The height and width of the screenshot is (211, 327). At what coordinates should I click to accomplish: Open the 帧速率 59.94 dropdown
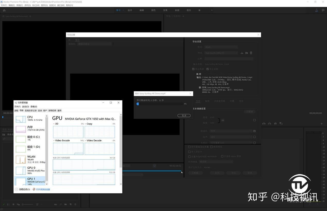tap(231, 131)
